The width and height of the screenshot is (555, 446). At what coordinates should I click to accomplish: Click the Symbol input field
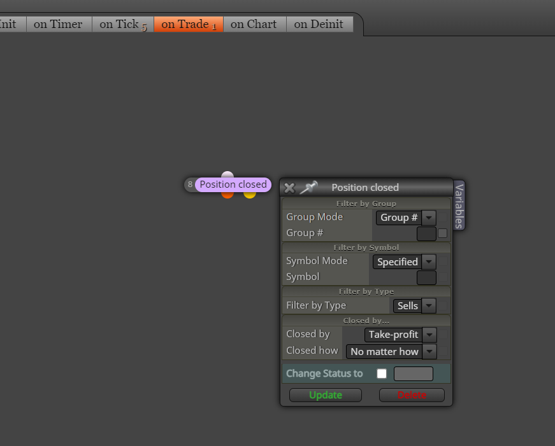click(426, 277)
